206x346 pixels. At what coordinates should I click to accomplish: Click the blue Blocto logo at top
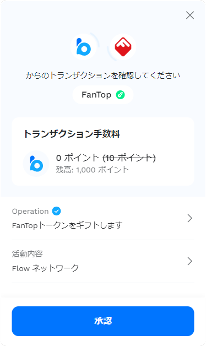[83, 47]
